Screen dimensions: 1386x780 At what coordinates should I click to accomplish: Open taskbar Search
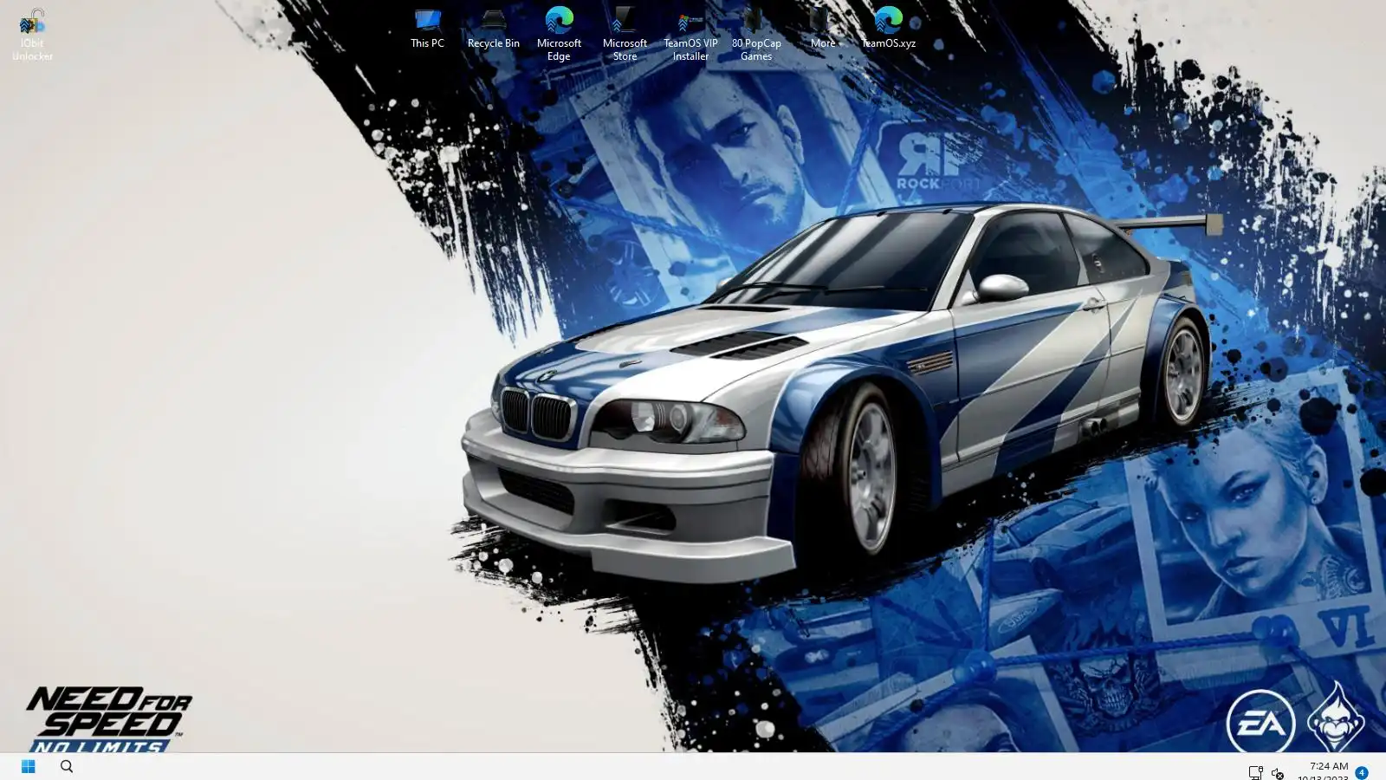point(67,766)
